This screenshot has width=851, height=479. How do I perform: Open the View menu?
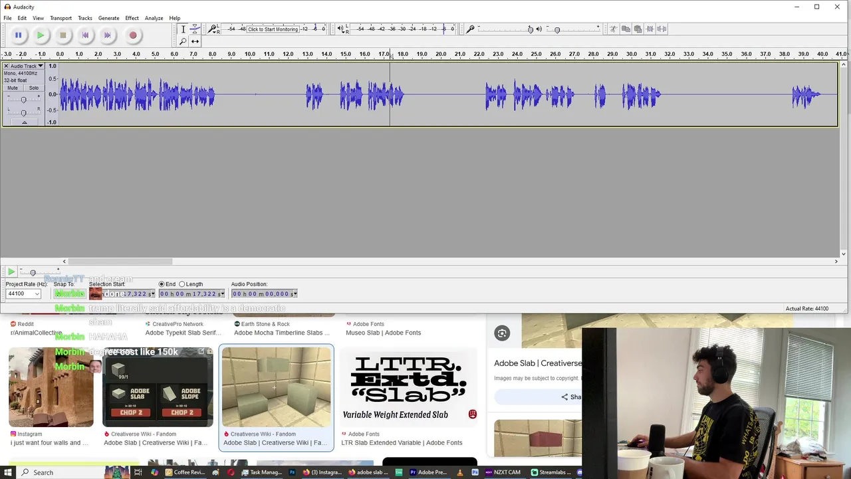coord(39,18)
